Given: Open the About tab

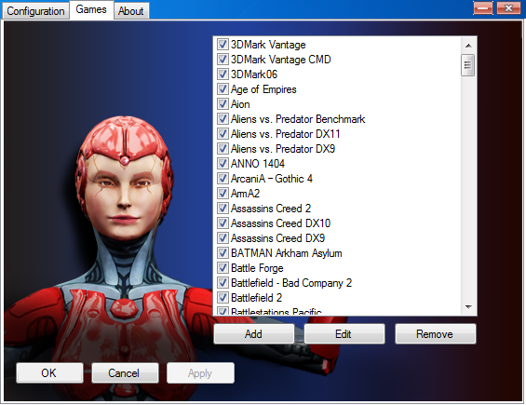Looking at the screenshot, I should click(x=131, y=11).
